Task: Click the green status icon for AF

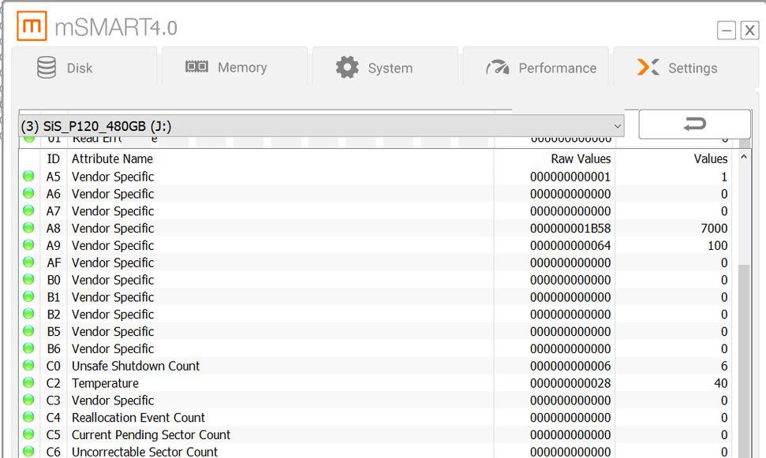Action: [x=29, y=263]
